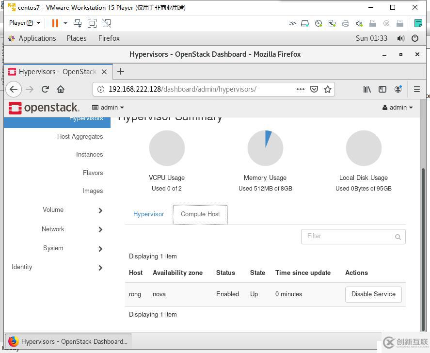Open the Applications menu
The width and height of the screenshot is (430, 353).
(37, 38)
